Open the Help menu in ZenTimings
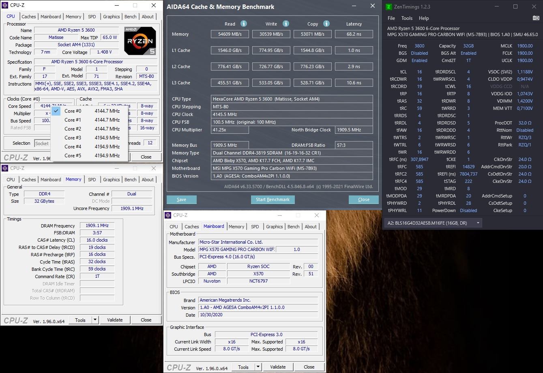The image size is (543, 373). click(424, 18)
